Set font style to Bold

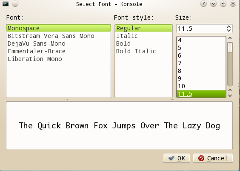[143, 43]
